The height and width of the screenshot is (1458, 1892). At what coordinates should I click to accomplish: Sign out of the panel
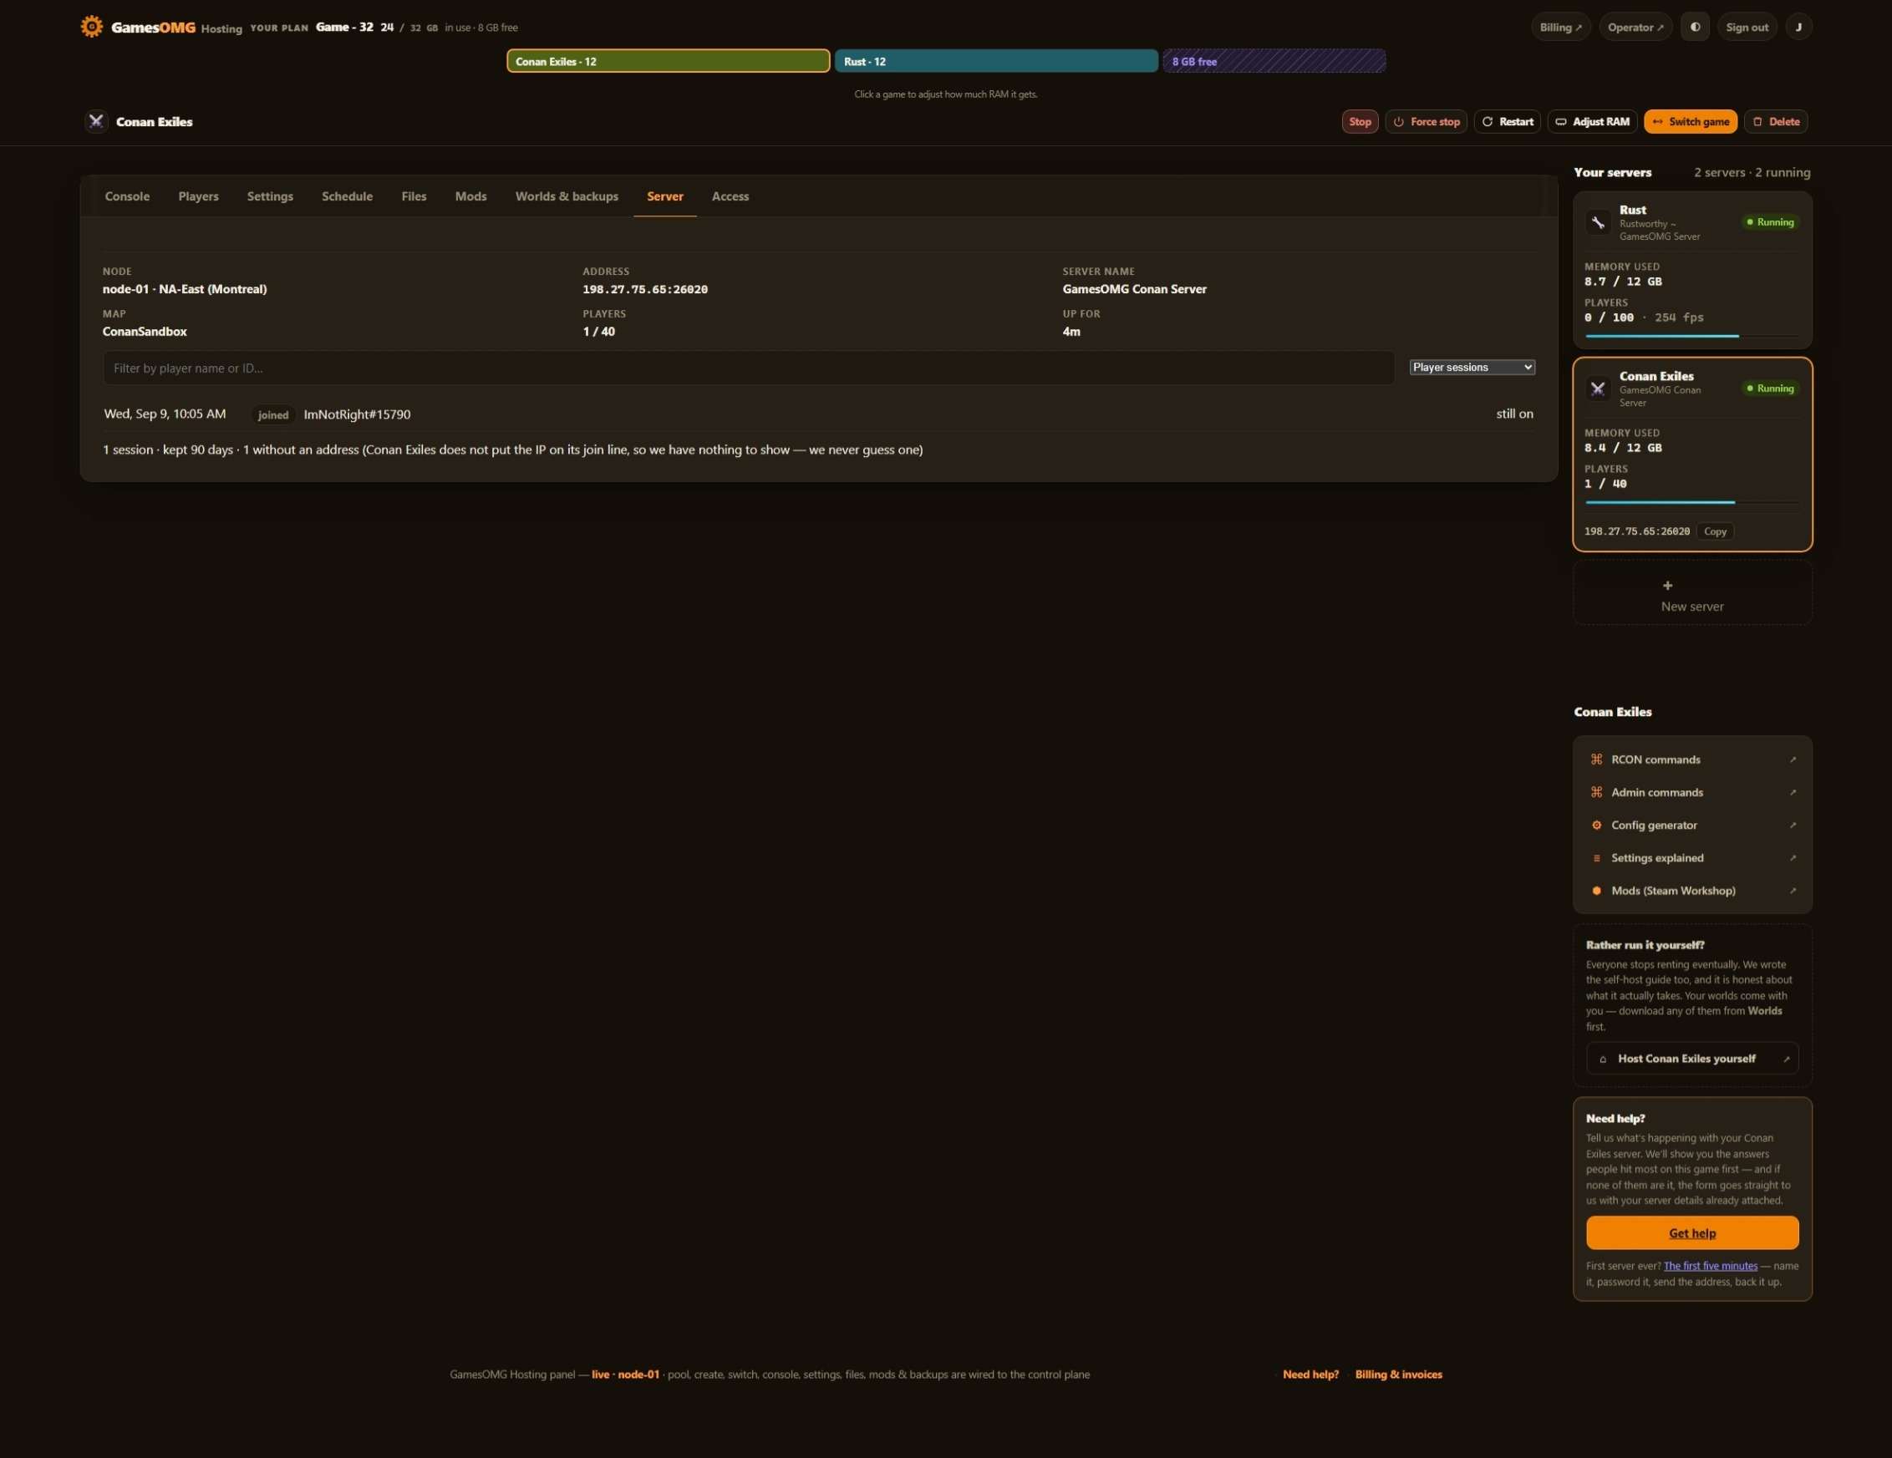pyautogui.click(x=1747, y=27)
